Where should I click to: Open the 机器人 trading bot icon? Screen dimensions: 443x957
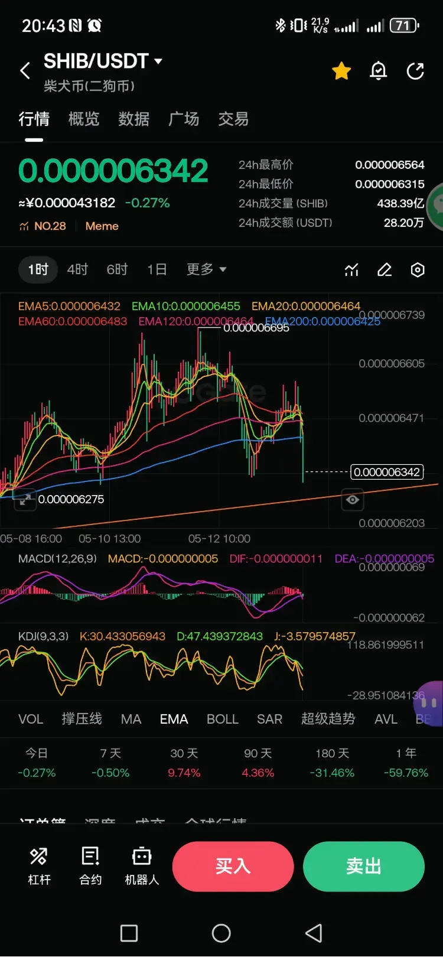coord(142,865)
